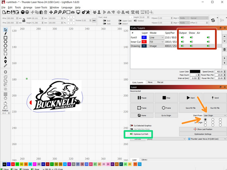Click the New file icon
Image resolution: width=227 pixels, height=170 pixels.
pos(4,12)
